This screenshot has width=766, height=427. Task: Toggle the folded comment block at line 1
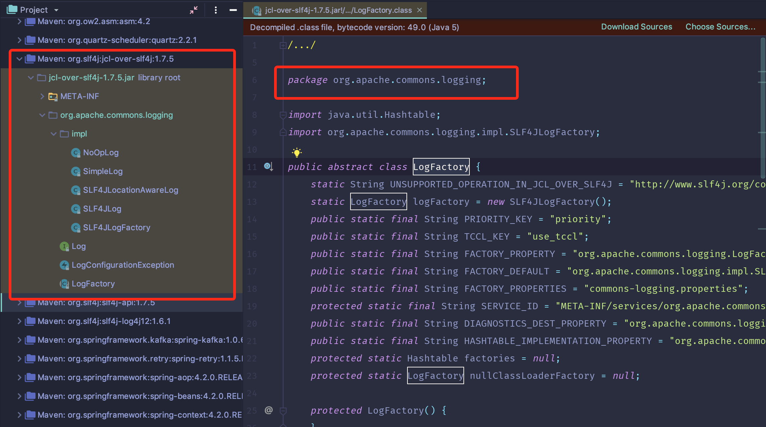pyautogui.click(x=283, y=45)
